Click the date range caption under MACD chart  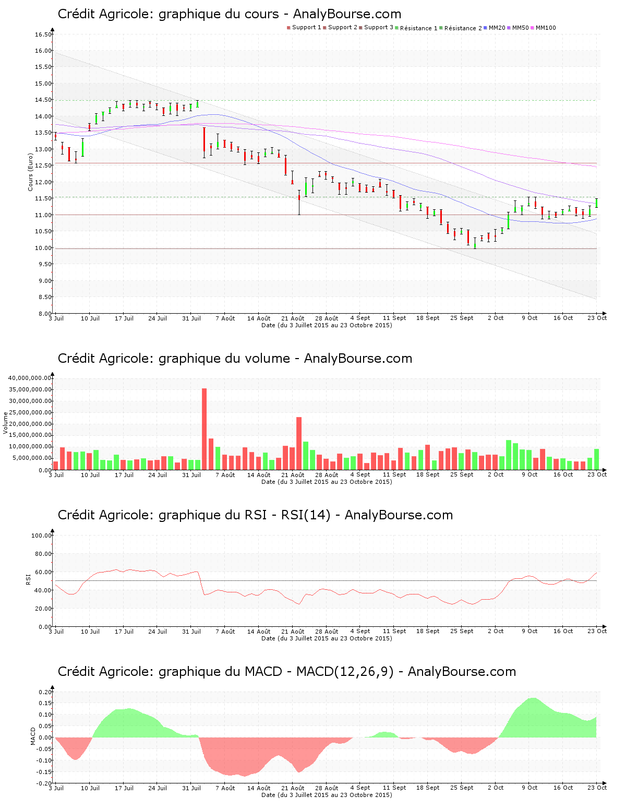[327, 795]
